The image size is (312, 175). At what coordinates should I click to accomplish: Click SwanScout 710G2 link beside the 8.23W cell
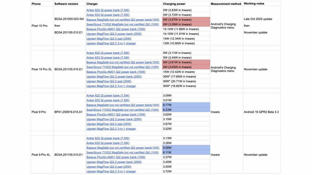pos(122,110)
